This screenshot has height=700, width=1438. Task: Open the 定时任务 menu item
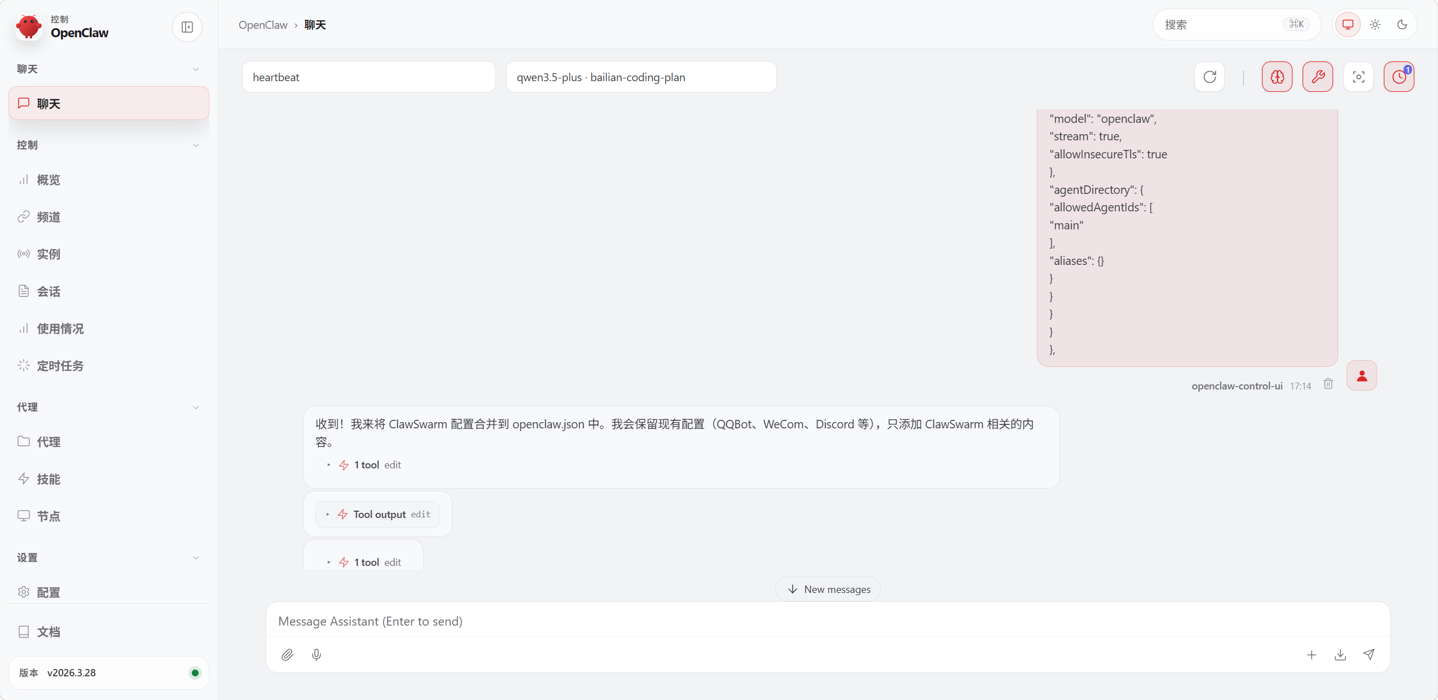pyautogui.click(x=60, y=366)
